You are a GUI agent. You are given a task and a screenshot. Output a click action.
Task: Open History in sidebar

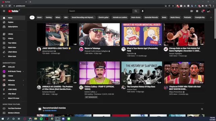(x=13, y=39)
